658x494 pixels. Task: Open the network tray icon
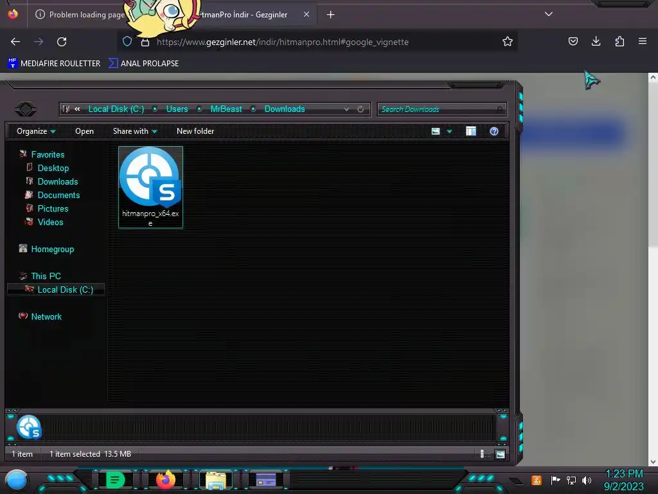tap(571, 480)
